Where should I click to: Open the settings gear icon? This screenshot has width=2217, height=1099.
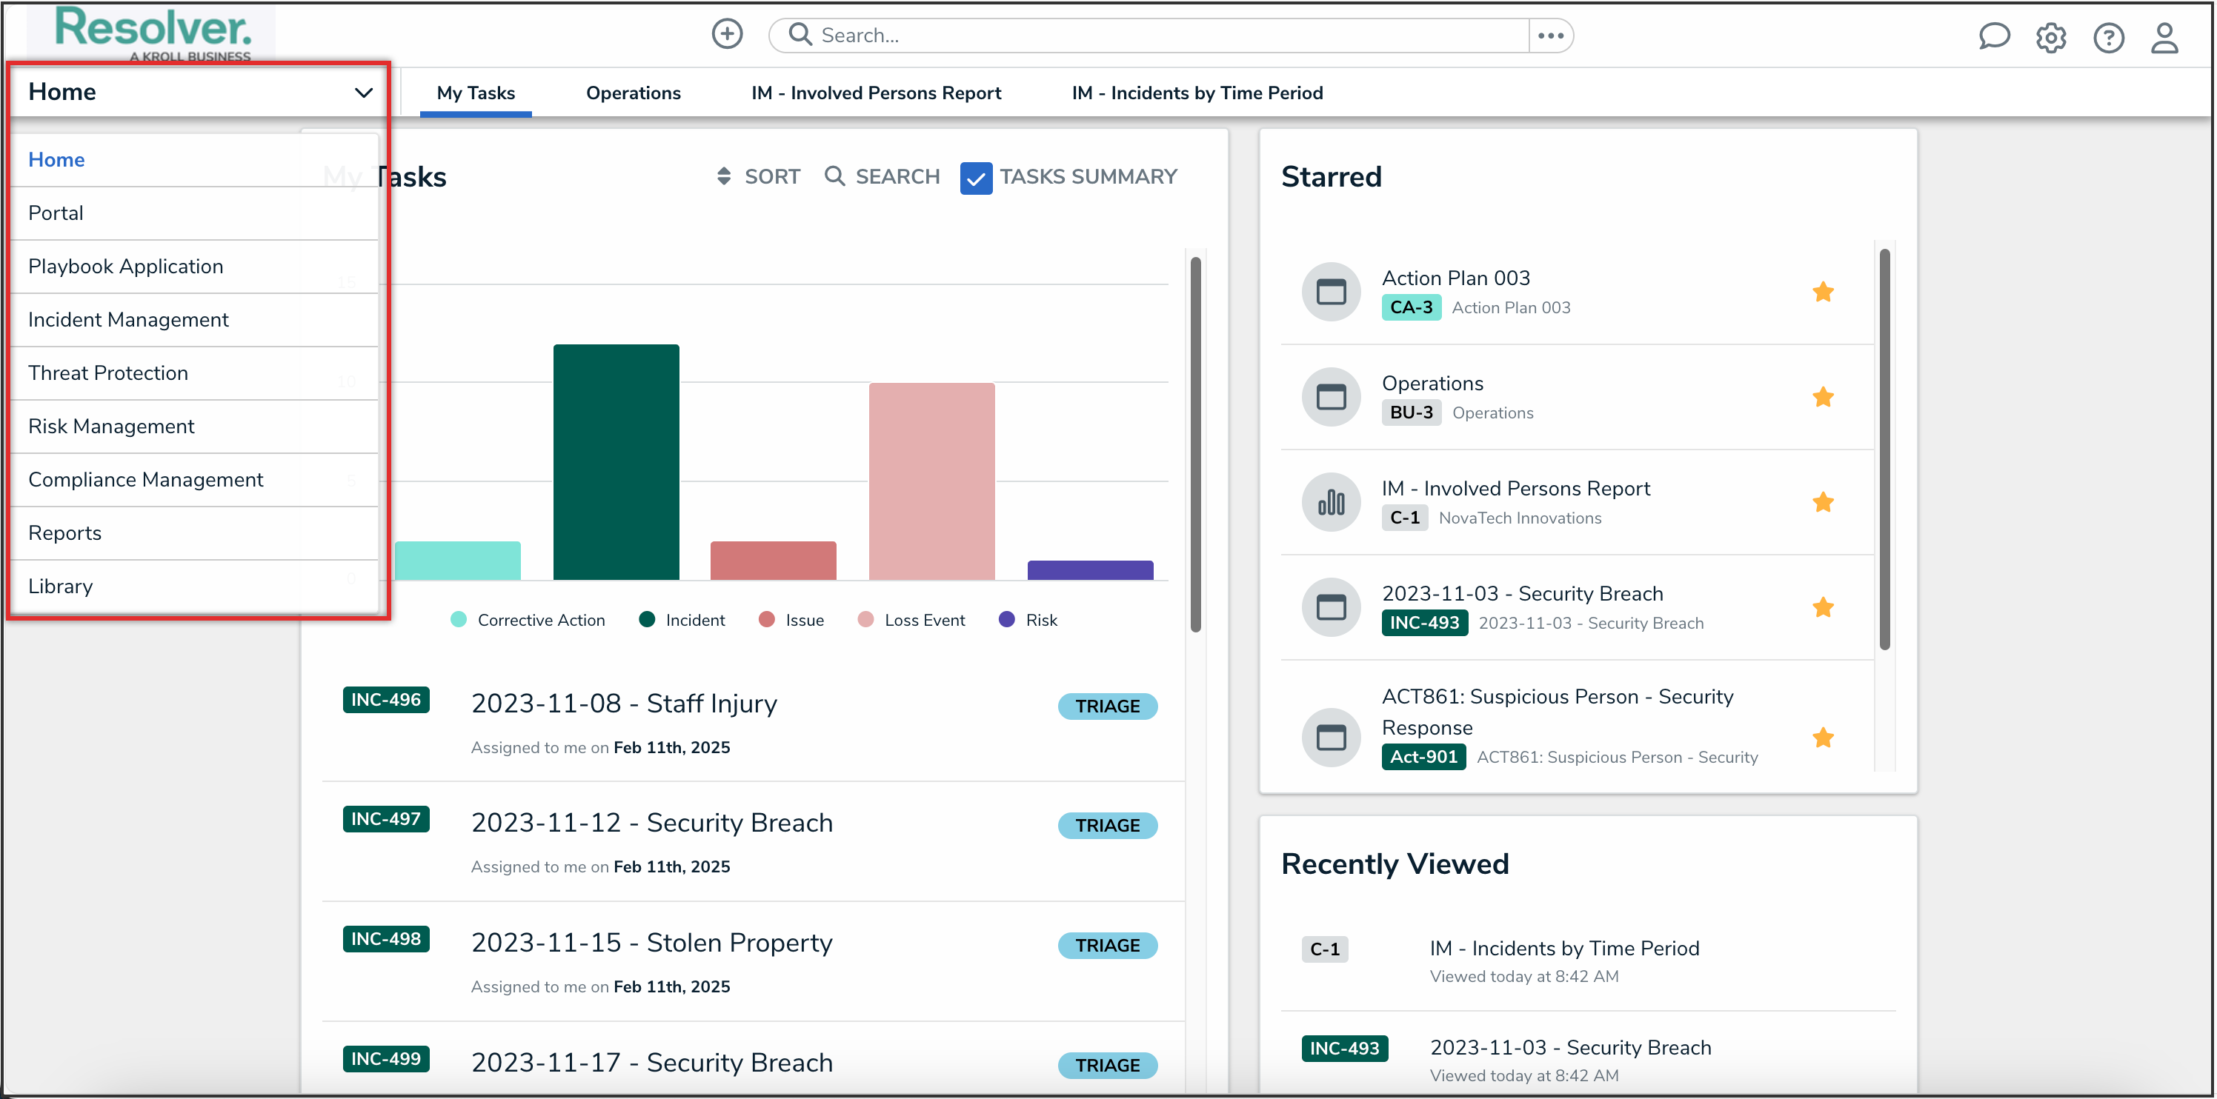pyautogui.click(x=2051, y=38)
